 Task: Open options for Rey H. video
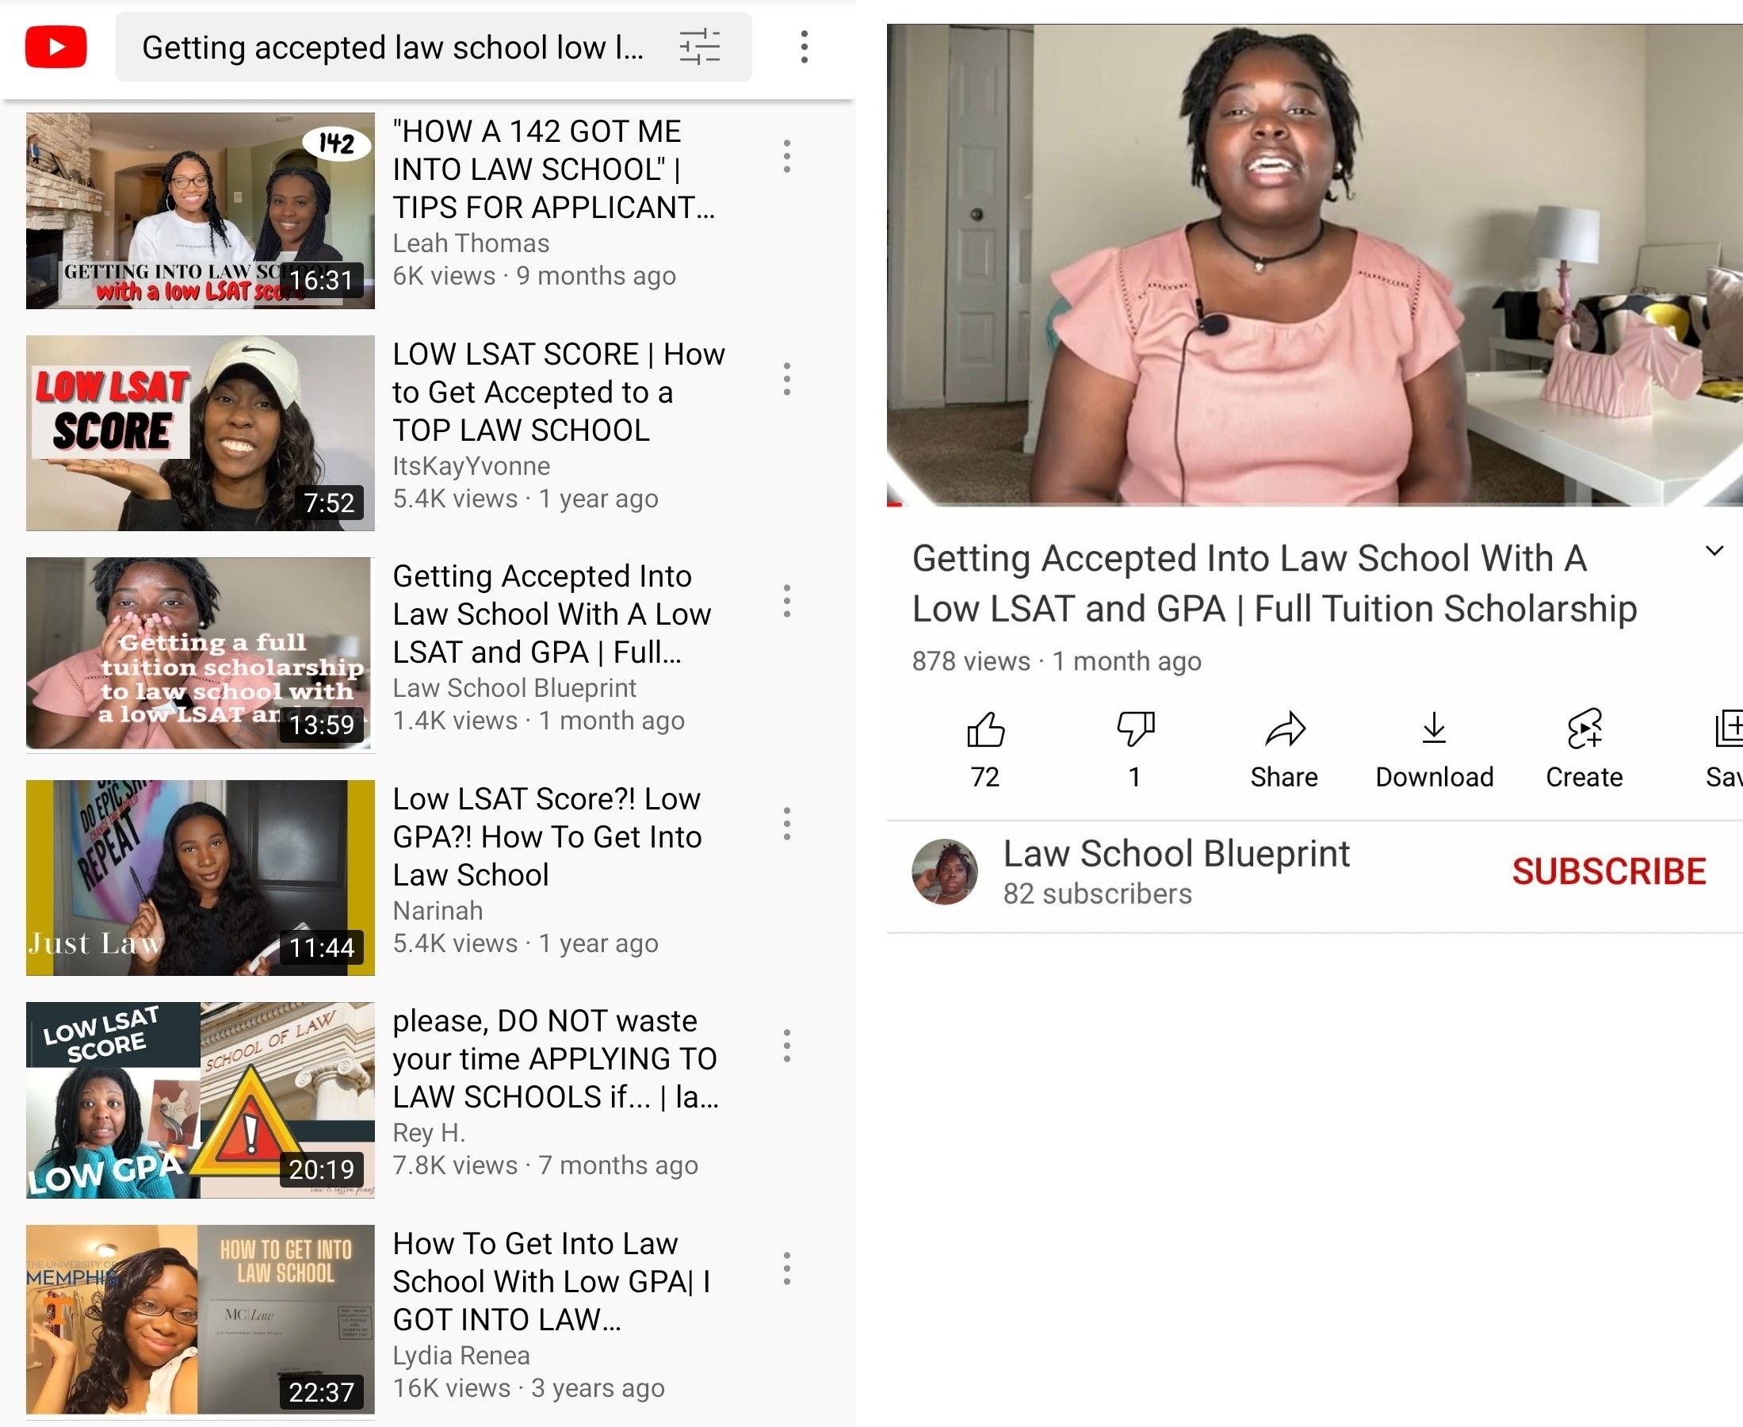[786, 1046]
